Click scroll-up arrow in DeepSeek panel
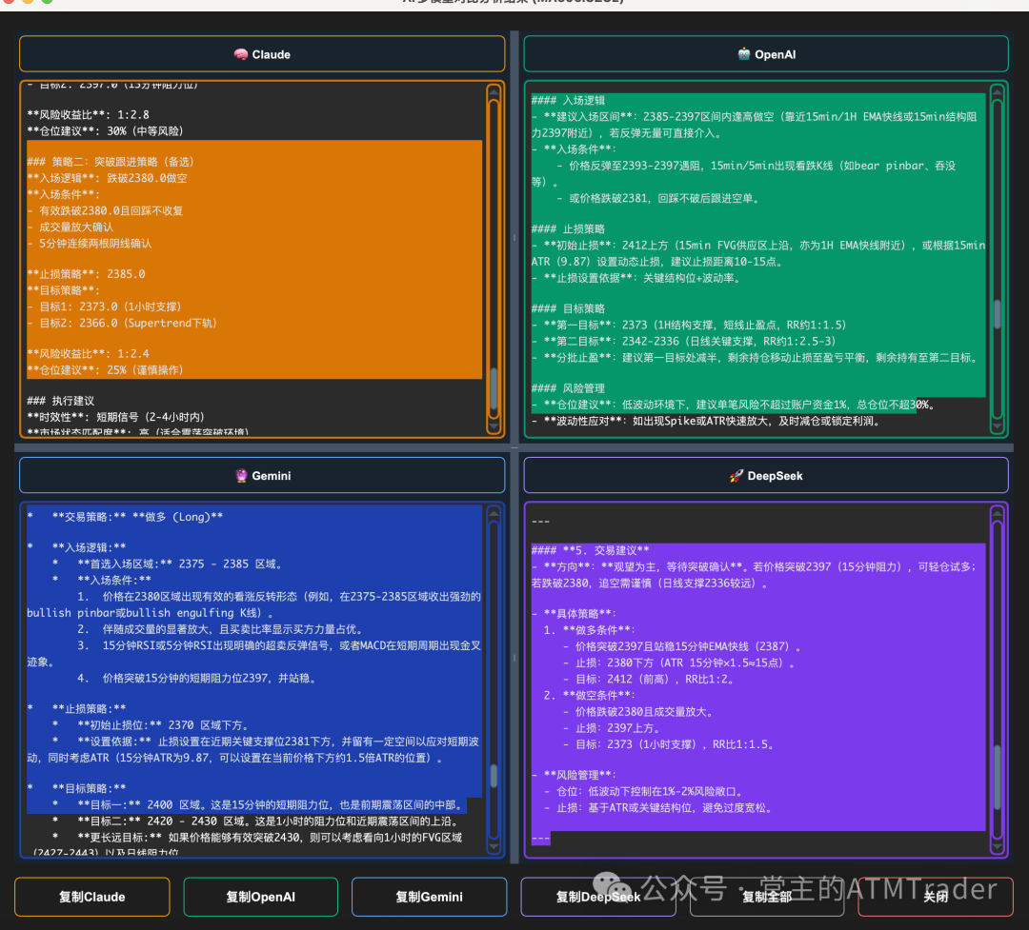Image resolution: width=1029 pixels, height=930 pixels. click(x=998, y=513)
